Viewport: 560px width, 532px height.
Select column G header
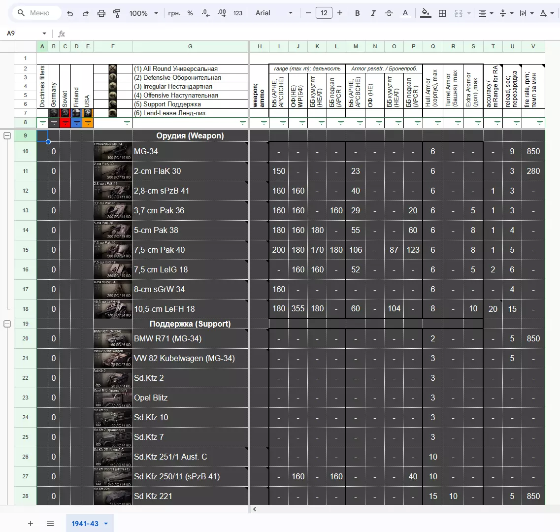190,46
